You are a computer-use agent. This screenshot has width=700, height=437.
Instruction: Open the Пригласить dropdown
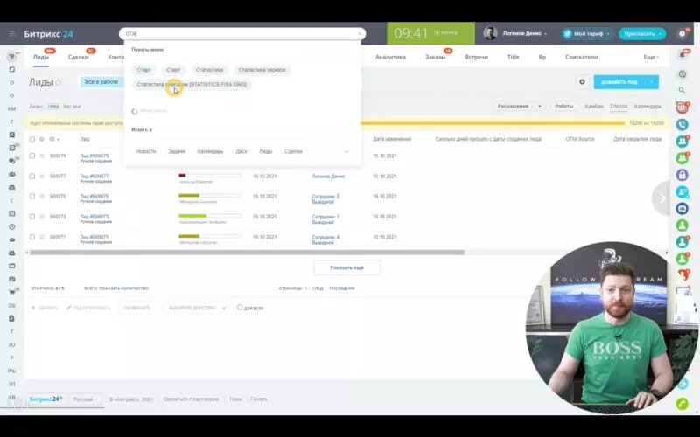(642, 34)
